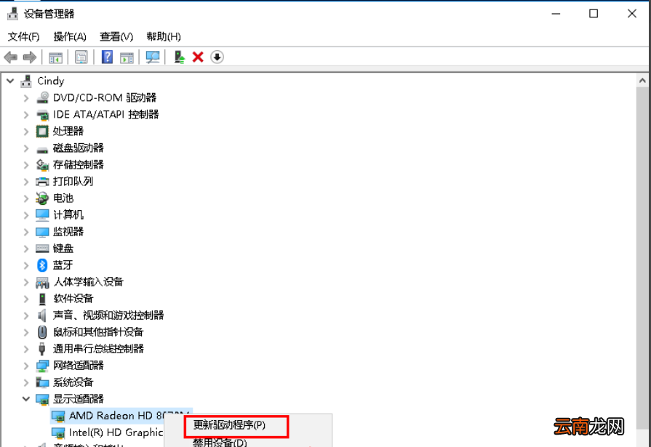
Task: Toggle the action pane toolbar icon
Action: point(127,57)
